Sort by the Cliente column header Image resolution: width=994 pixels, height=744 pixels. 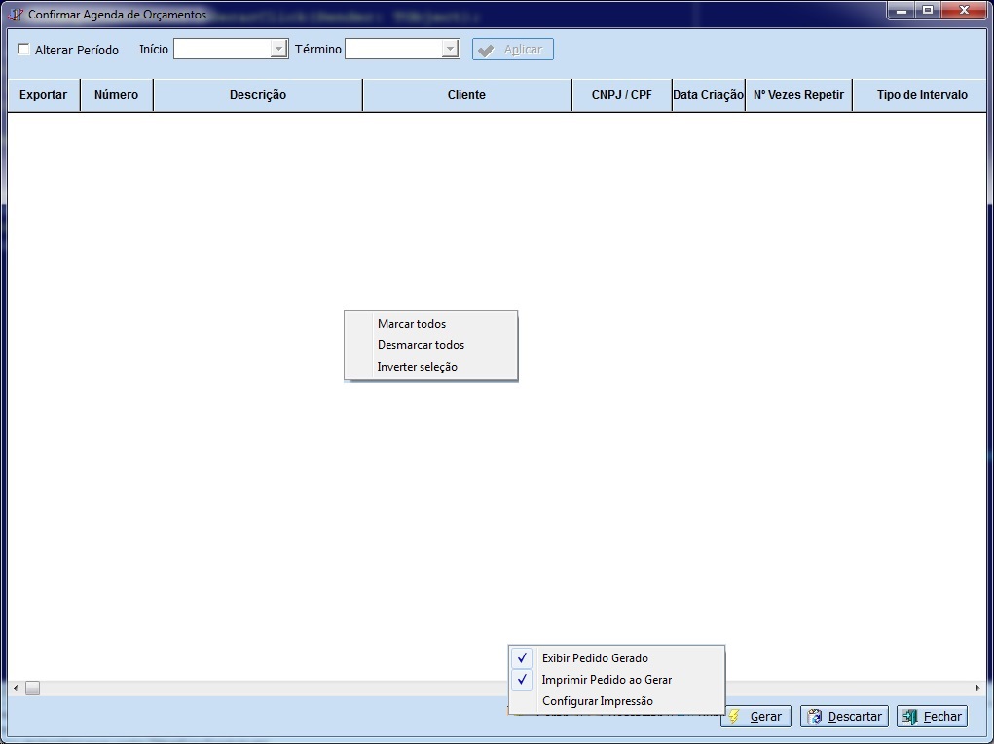[466, 95]
